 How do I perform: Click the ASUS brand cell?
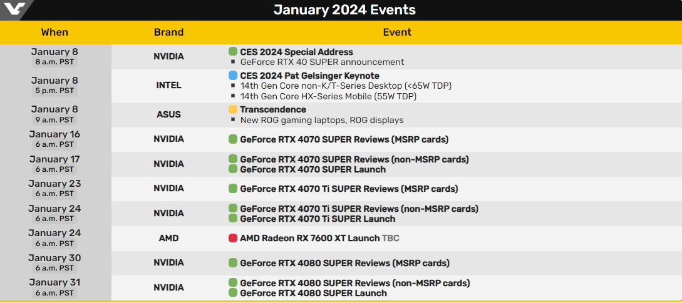tap(168, 114)
